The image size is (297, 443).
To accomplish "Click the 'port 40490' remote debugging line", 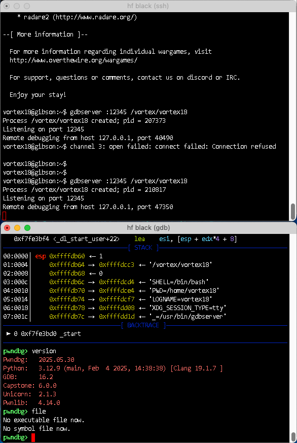I will click(x=88, y=138).
